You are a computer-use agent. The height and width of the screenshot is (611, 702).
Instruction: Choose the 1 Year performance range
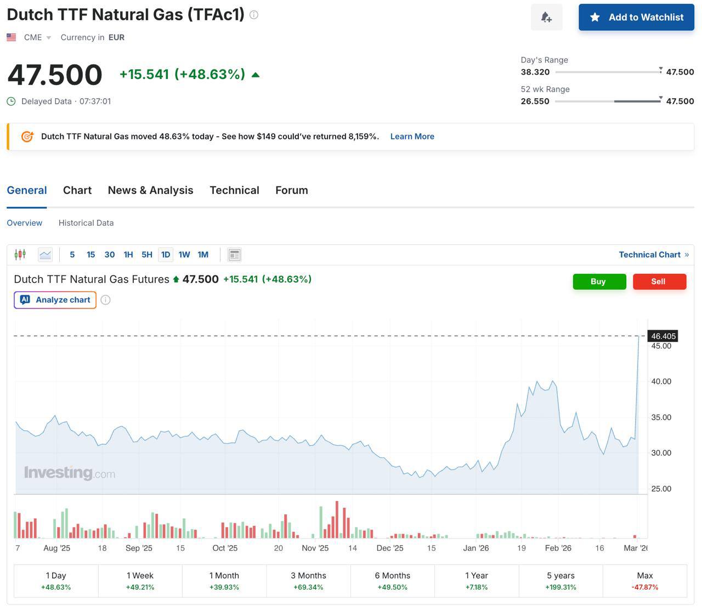tap(476, 581)
